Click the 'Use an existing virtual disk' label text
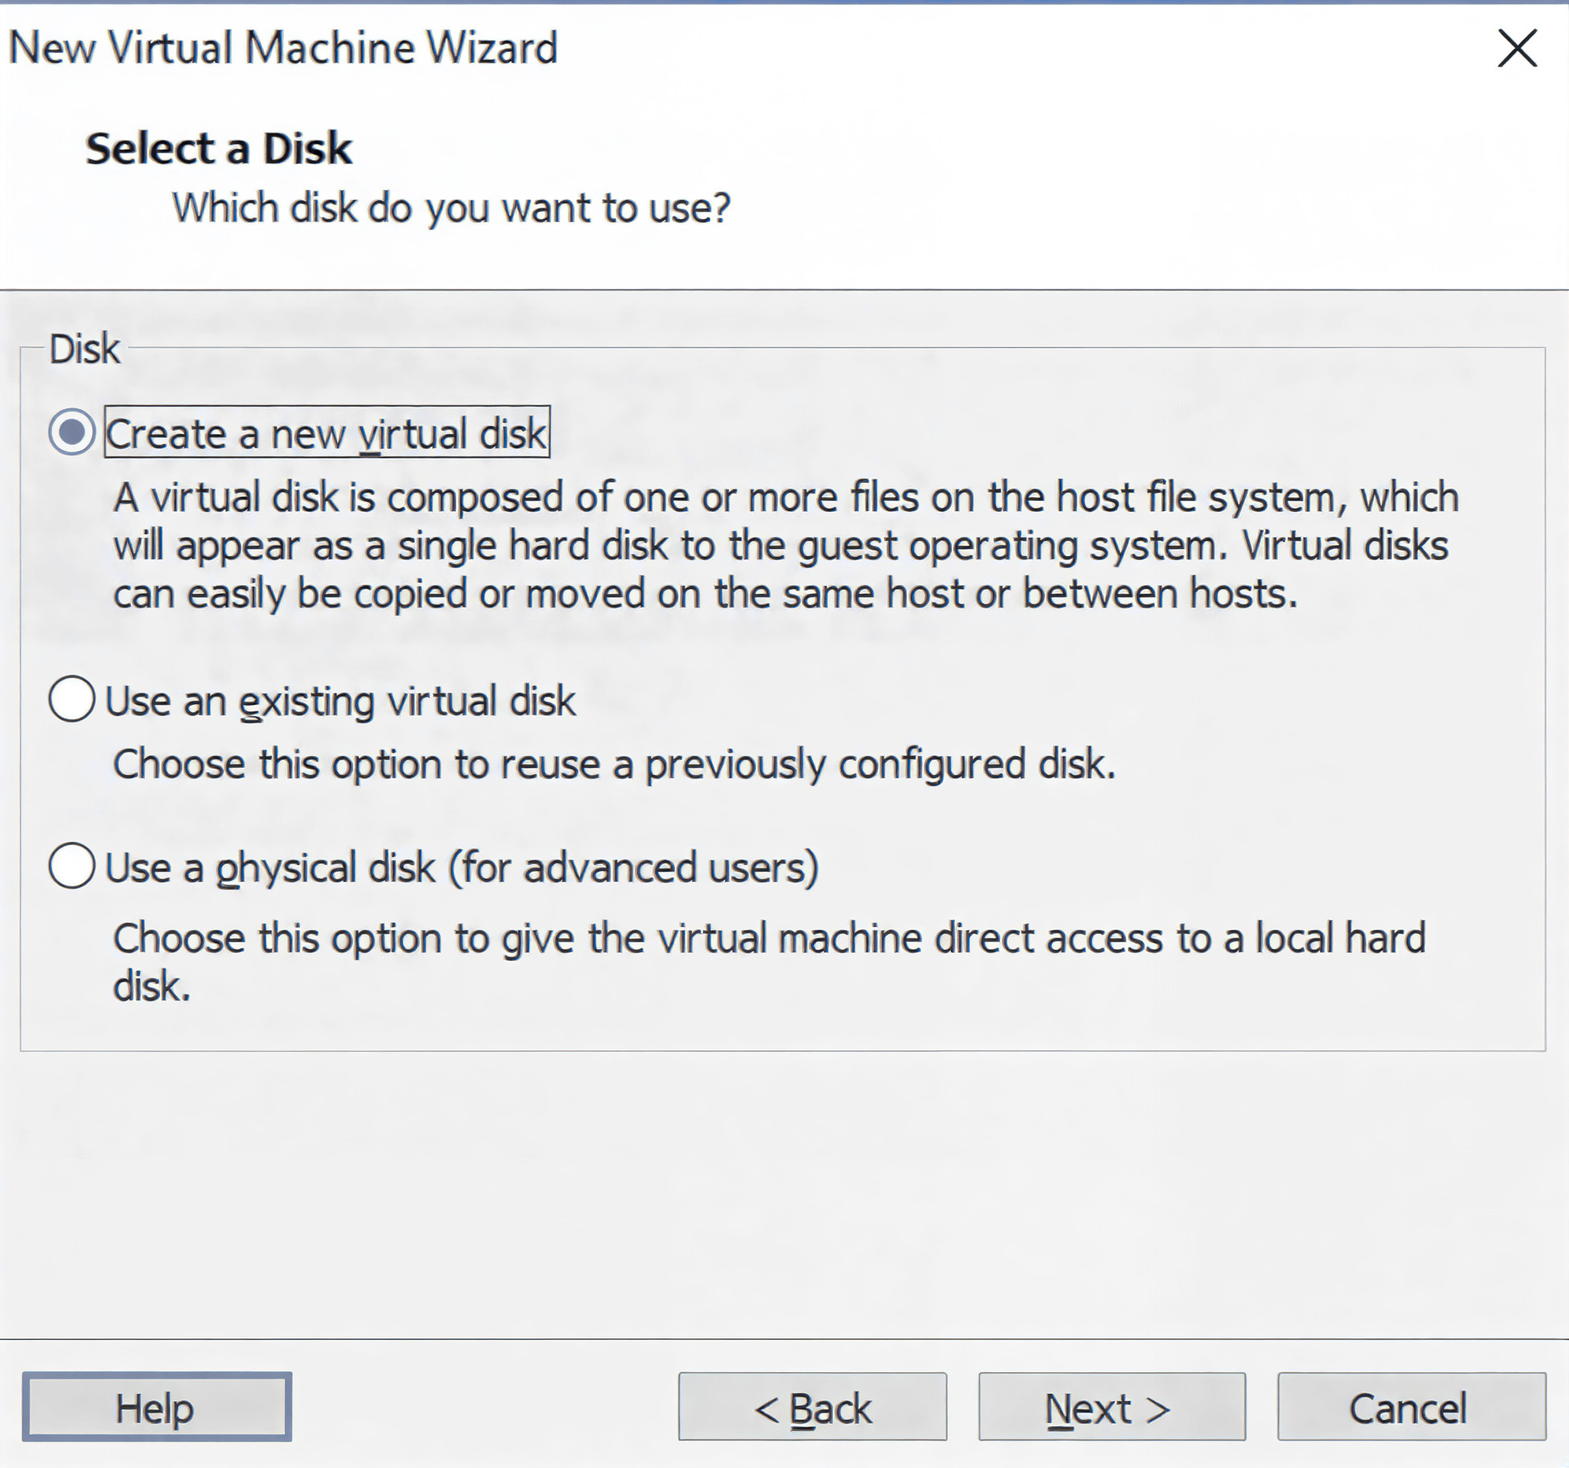The width and height of the screenshot is (1569, 1468). point(340,701)
